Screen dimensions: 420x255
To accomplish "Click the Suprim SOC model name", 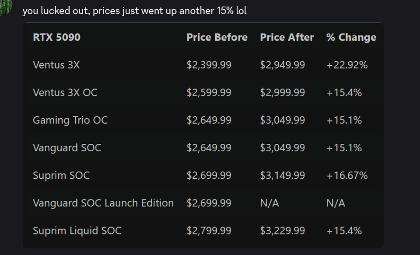I will (61, 175).
